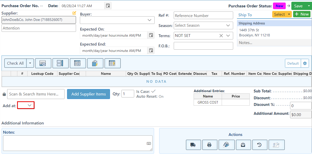Viewport: 312px width, 155px height.
Task: Expand the Add at dropdown
Action: pyautogui.click(x=26, y=105)
